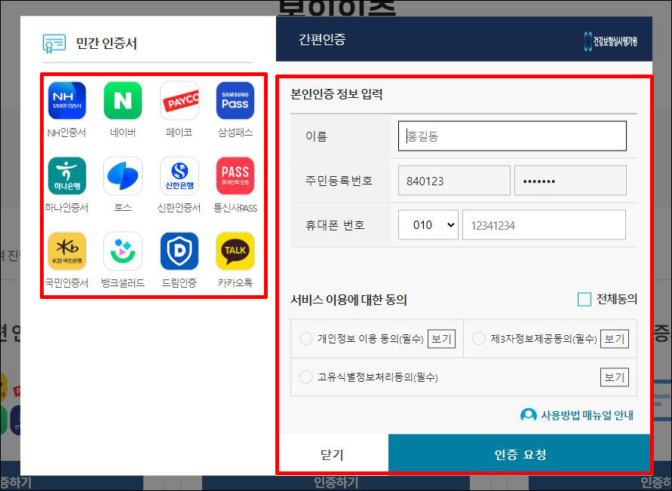Check the 전체동의 checkbox
The height and width of the screenshot is (491, 672).
tap(585, 299)
